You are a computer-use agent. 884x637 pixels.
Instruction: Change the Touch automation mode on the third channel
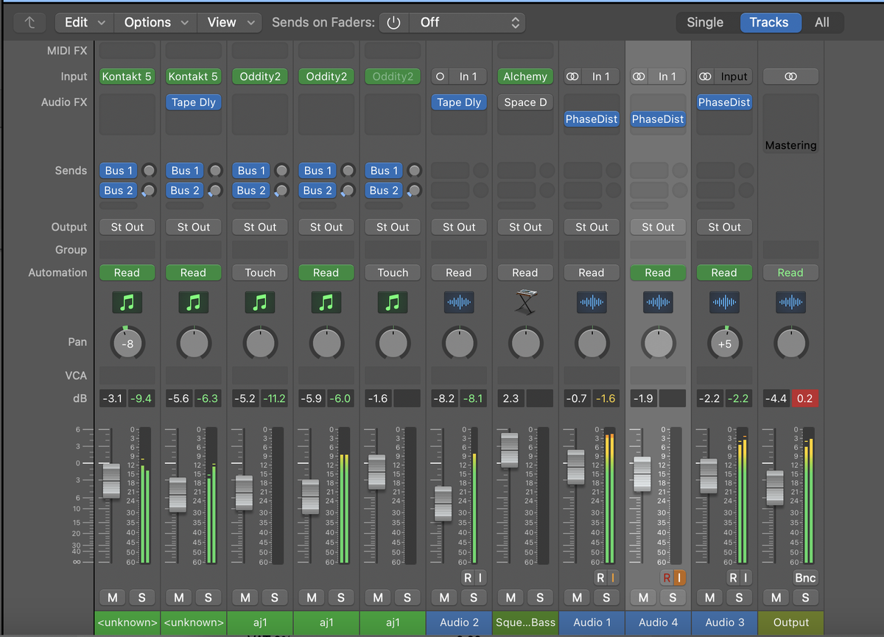point(259,272)
